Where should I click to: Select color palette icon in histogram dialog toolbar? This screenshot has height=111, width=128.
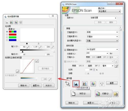21,22
